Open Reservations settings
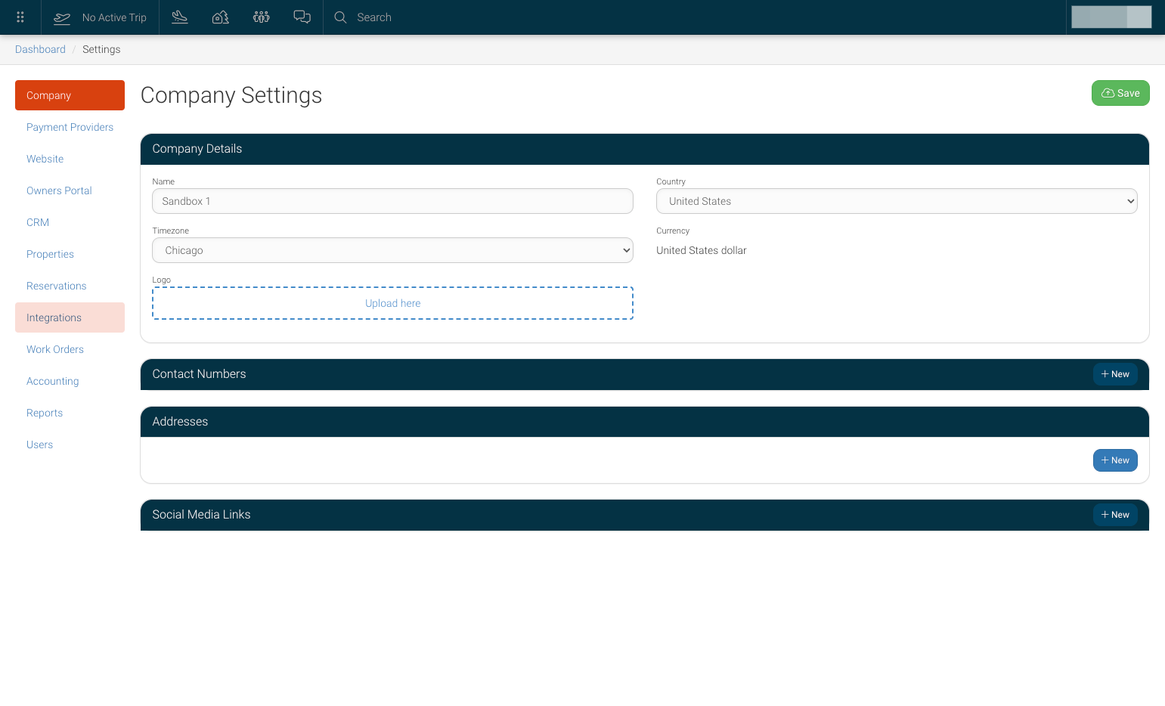Screen dimensions: 1165x706 pos(70,286)
